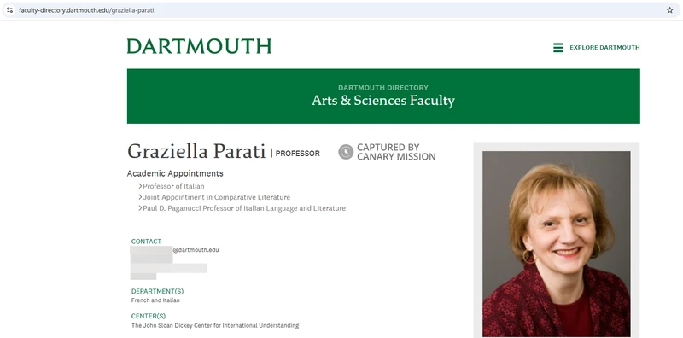Click the CONTACT section heading
683x338 pixels.
[x=146, y=242]
